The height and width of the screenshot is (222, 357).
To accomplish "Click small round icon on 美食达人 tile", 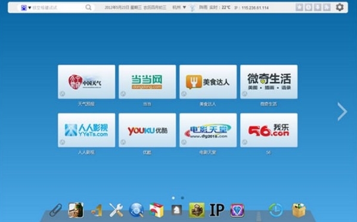I will tap(184, 93).
